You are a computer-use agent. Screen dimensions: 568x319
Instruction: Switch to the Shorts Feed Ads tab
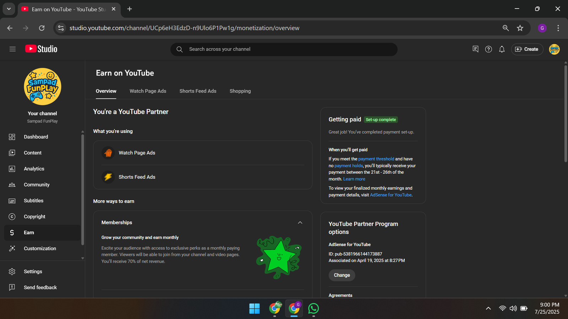(198, 91)
